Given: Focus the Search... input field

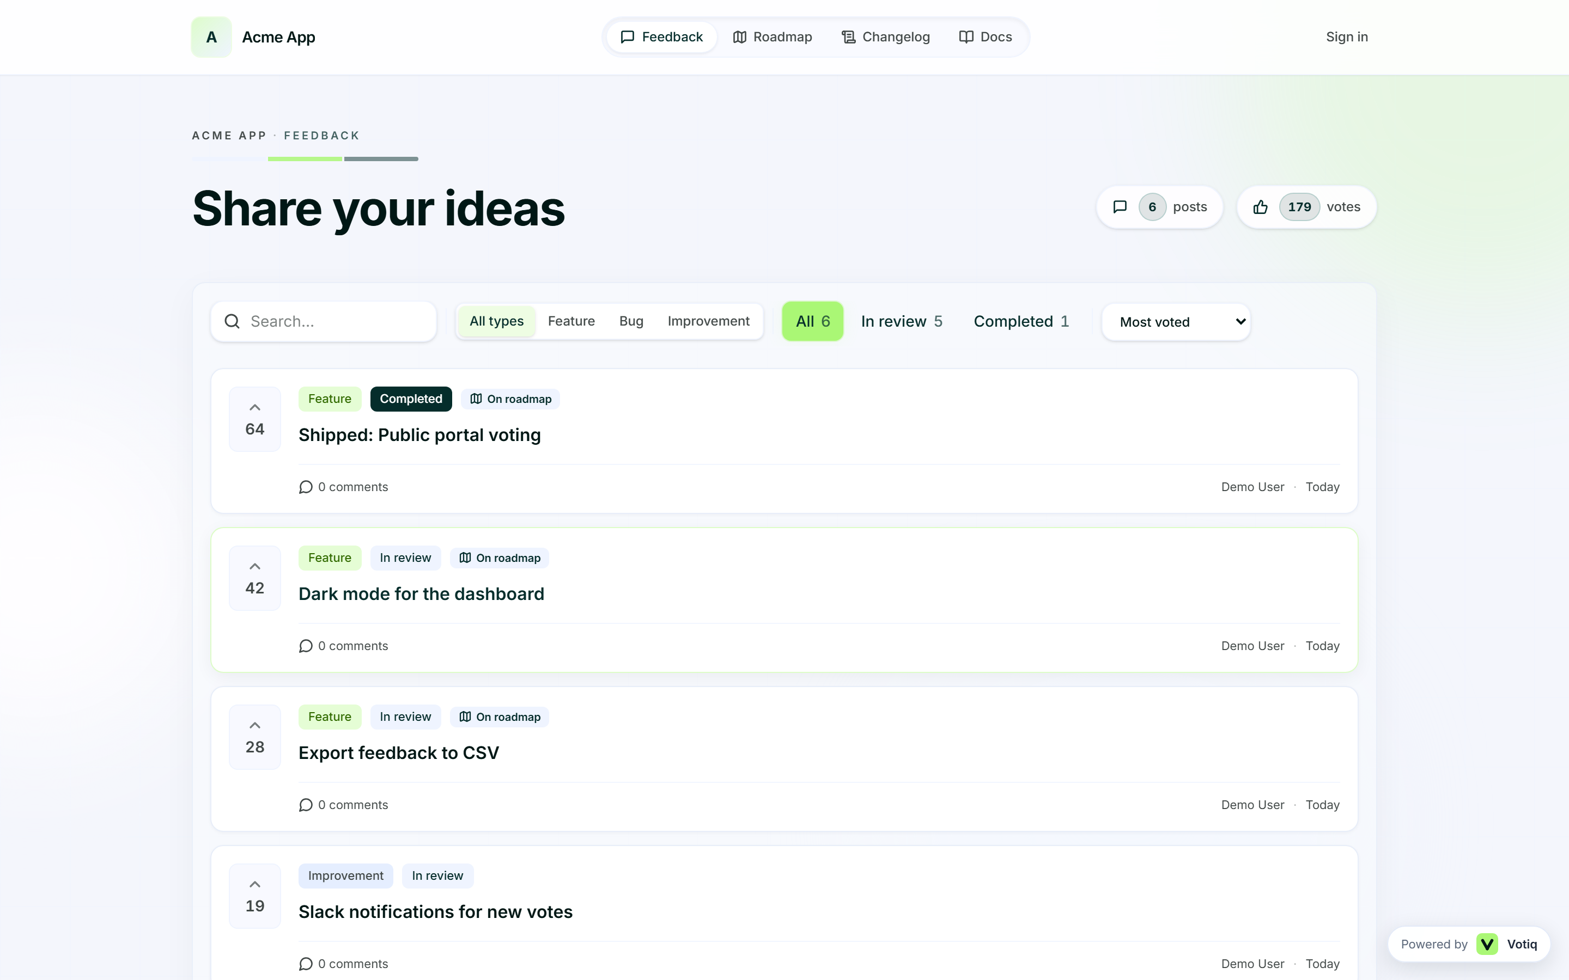Looking at the screenshot, I should point(324,321).
